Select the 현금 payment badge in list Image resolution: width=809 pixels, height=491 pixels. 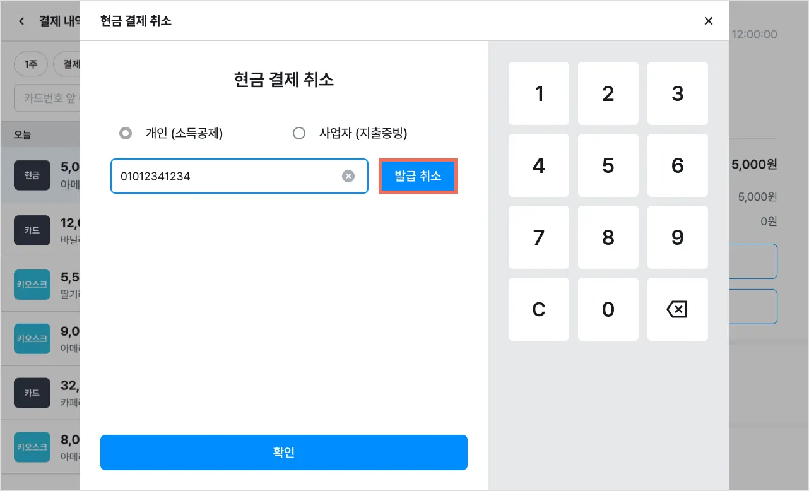pyautogui.click(x=32, y=175)
